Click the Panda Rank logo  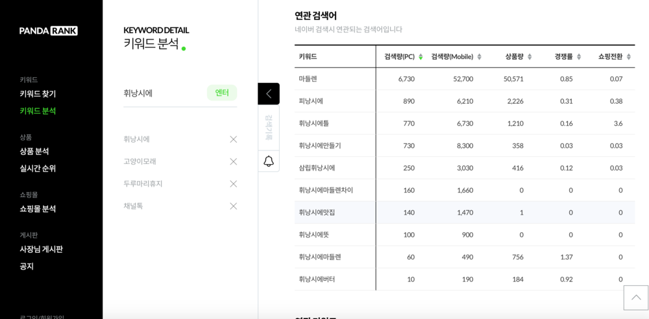[49, 30]
